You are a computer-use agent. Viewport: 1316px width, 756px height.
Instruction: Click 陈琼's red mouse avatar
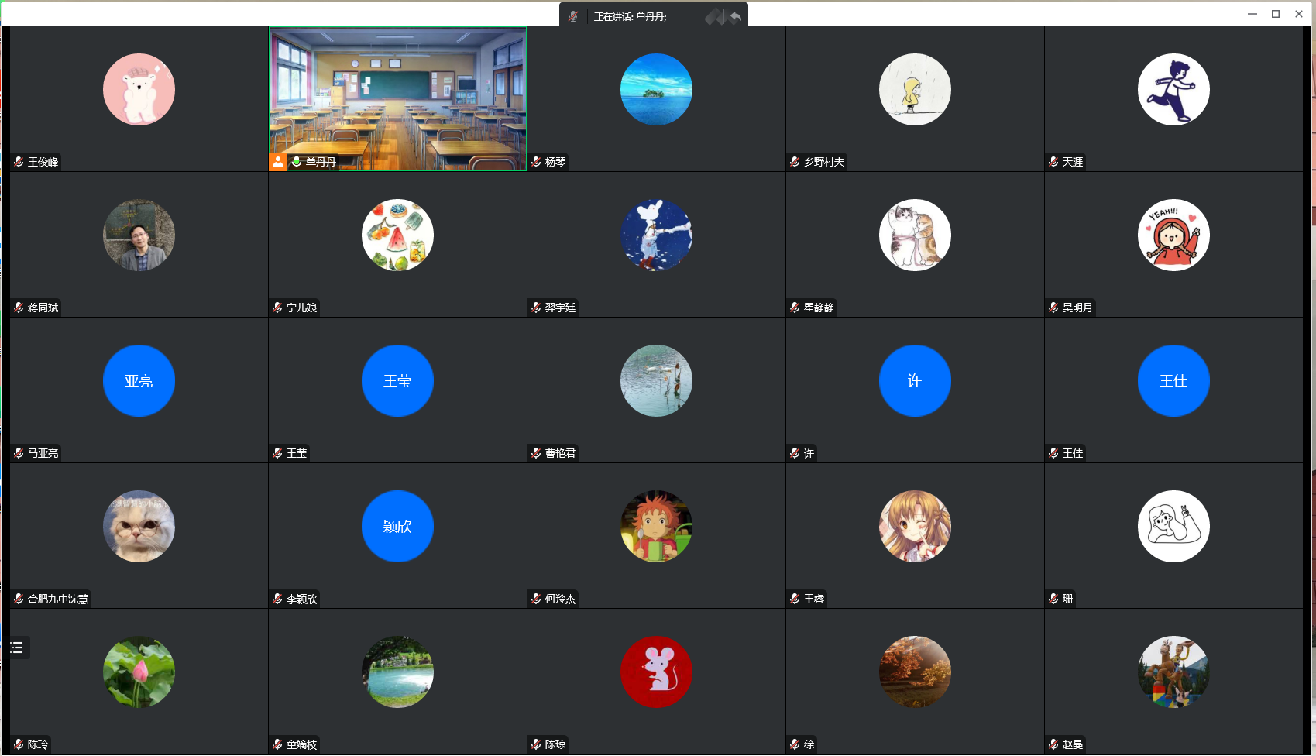click(656, 672)
